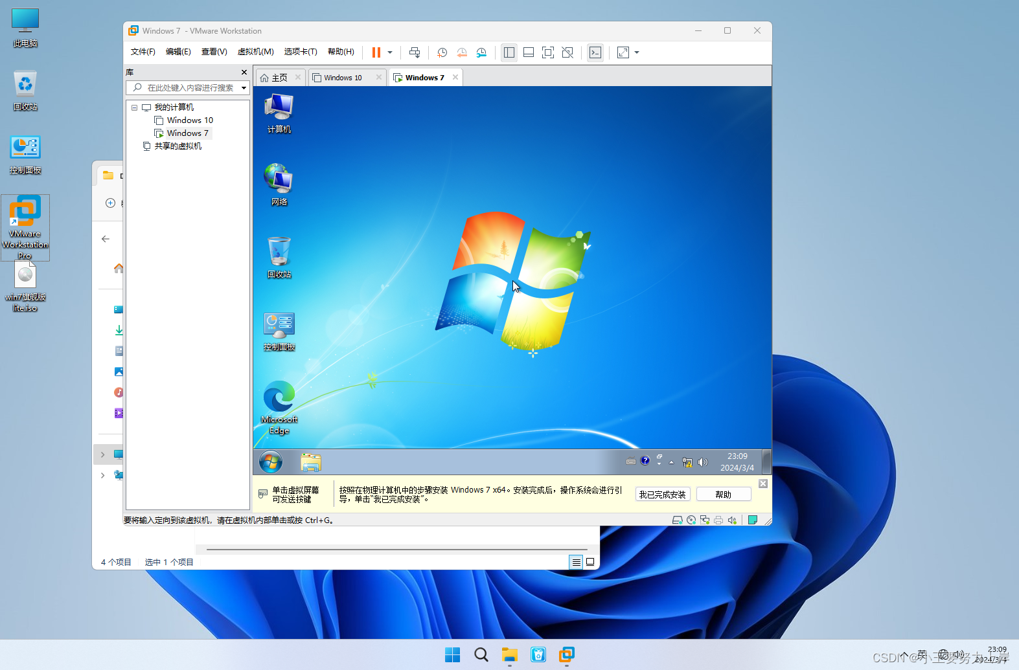Close the 库 library panel
The height and width of the screenshot is (670, 1019).
pos(244,72)
